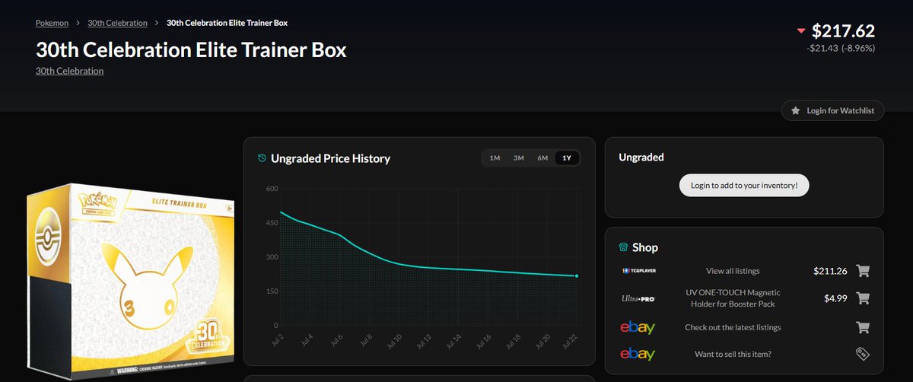
Task: Click the Elite Trainer Box product image
Action: 130,282
